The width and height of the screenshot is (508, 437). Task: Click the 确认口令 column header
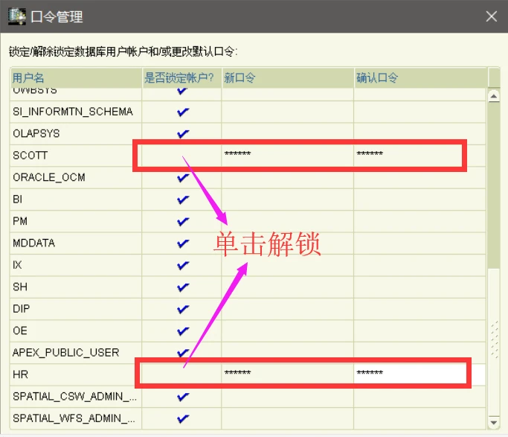tap(420, 78)
